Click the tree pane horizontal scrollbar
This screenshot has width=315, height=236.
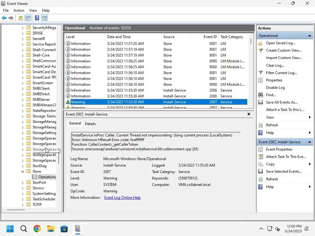pyautogui.click(x=16, y=210)
